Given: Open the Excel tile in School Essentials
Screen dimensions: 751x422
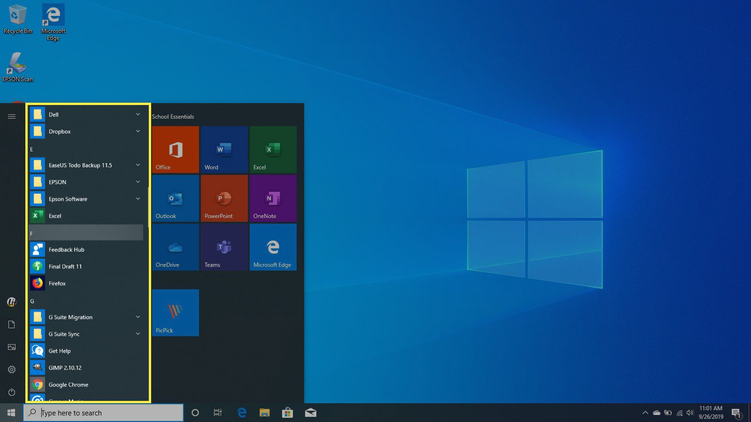Looking at the screenshot, I should 273,150.
